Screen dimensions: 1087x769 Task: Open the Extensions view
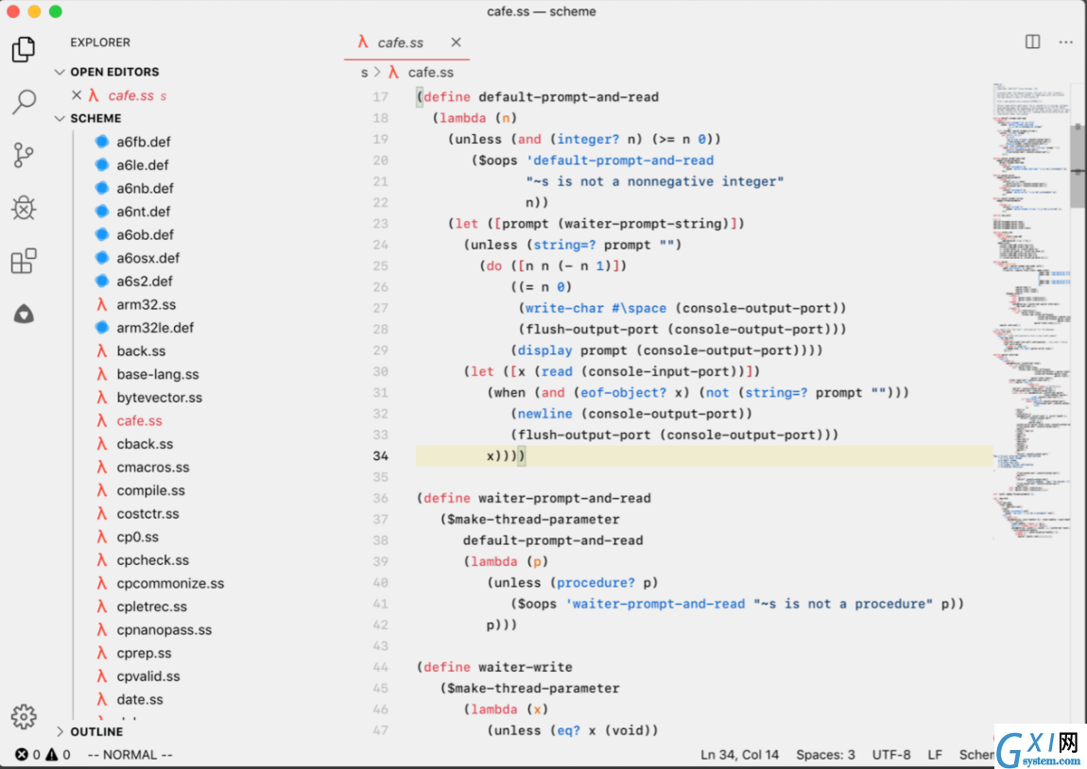(24, 261)
